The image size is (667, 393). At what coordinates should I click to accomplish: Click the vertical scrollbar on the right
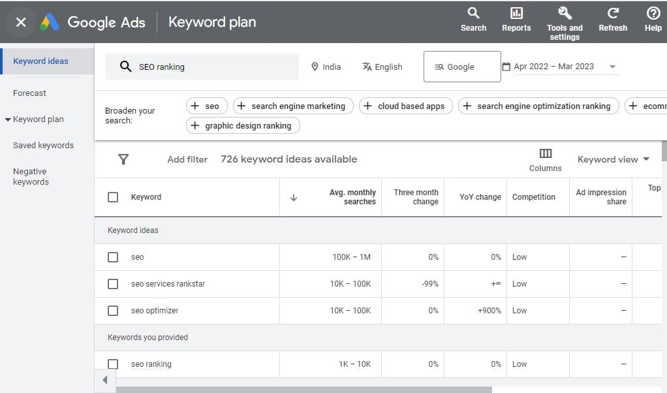664,151
